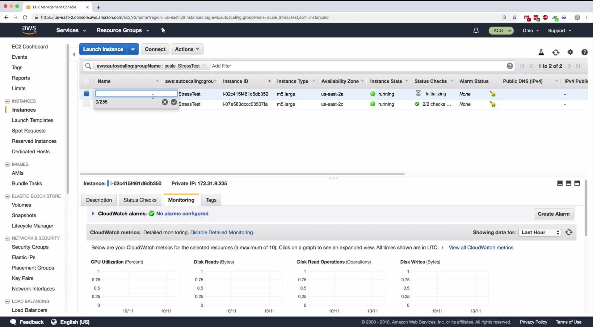Open filter bar help icon

pyautogui.click(x=510, y=66)
